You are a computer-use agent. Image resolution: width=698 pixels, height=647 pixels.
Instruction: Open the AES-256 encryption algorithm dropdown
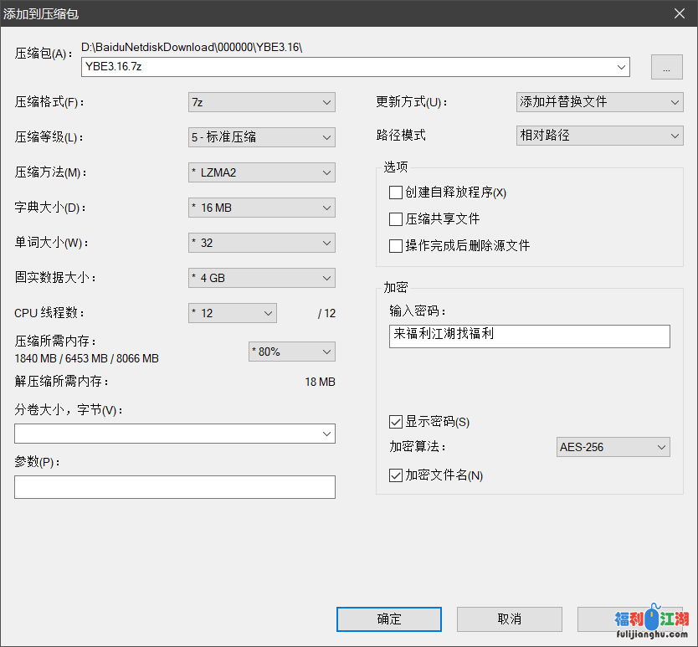613,447
